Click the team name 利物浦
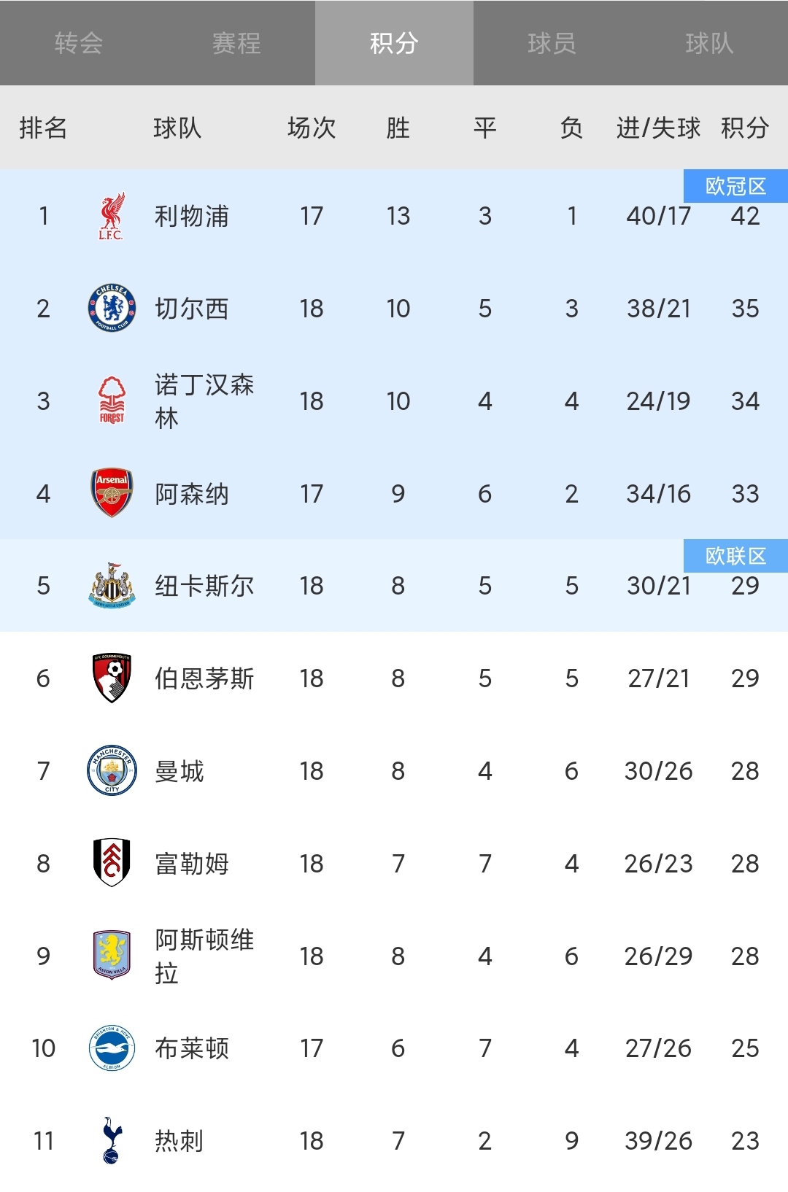The width and height of the screenshot is (788, 1192). point(192,216)
